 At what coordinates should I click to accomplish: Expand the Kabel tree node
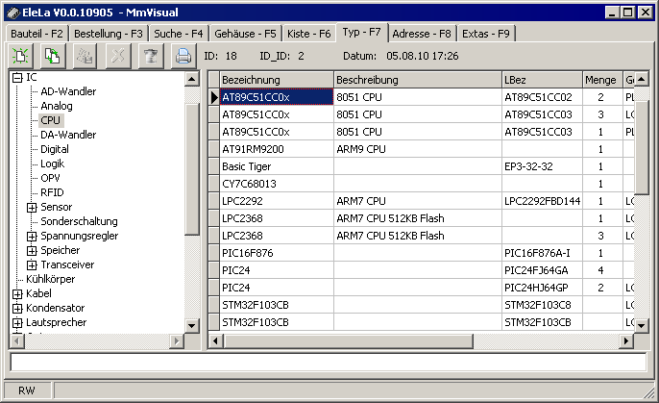17,293
